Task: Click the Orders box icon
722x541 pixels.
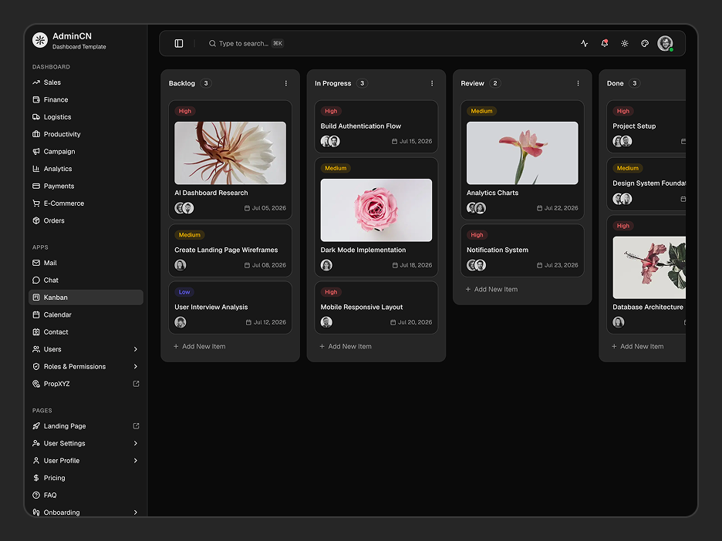Action: click(36, 220)
